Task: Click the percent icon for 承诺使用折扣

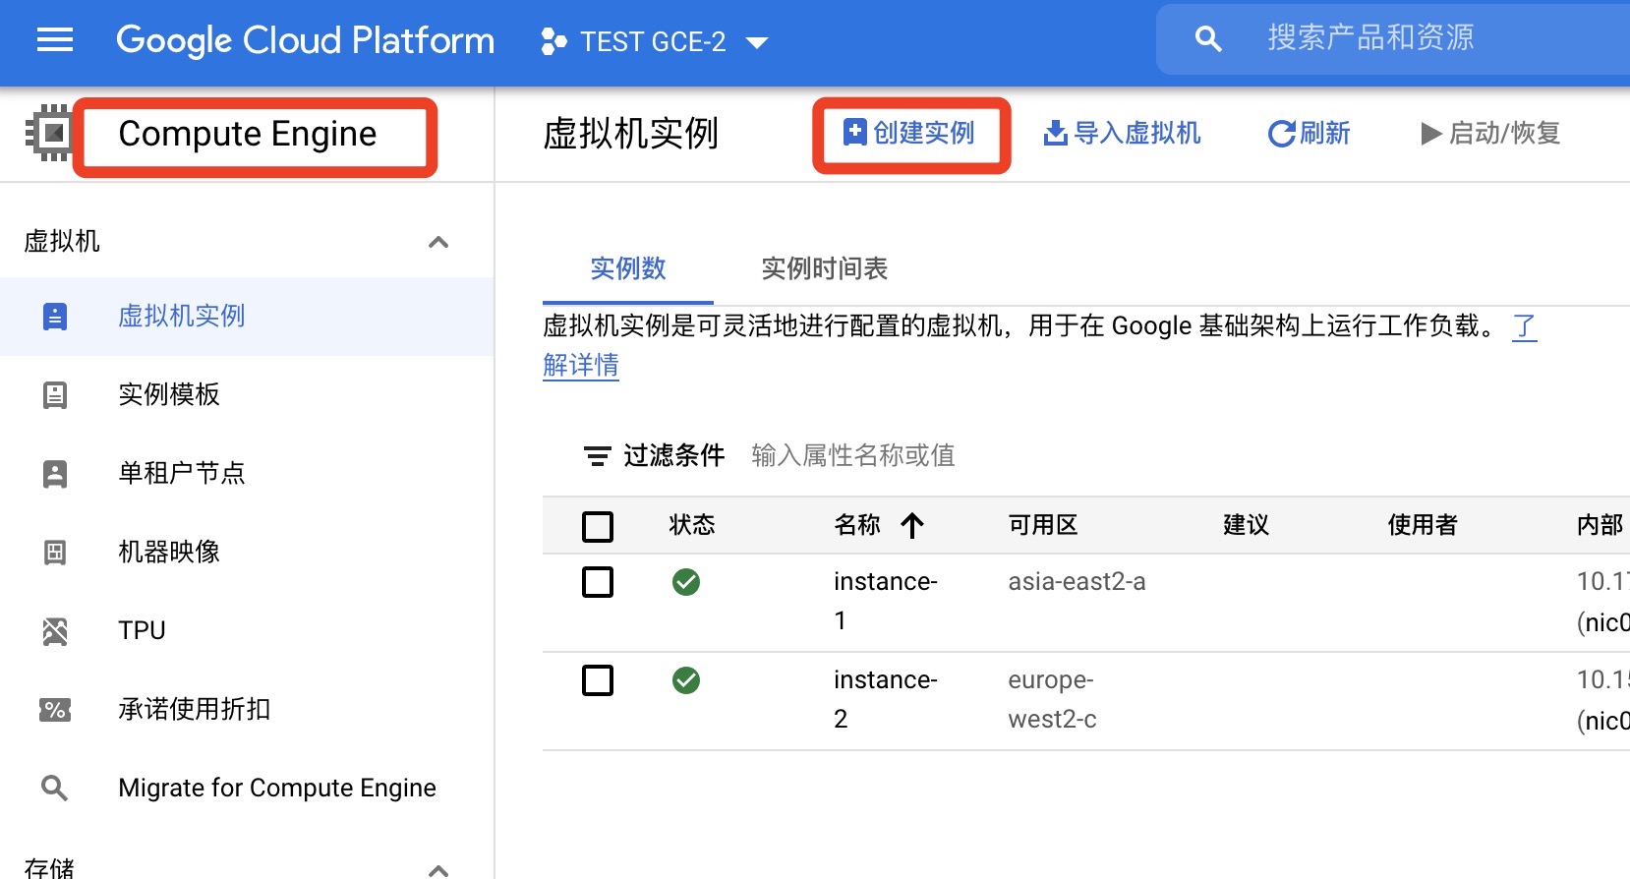Action: 55,710
